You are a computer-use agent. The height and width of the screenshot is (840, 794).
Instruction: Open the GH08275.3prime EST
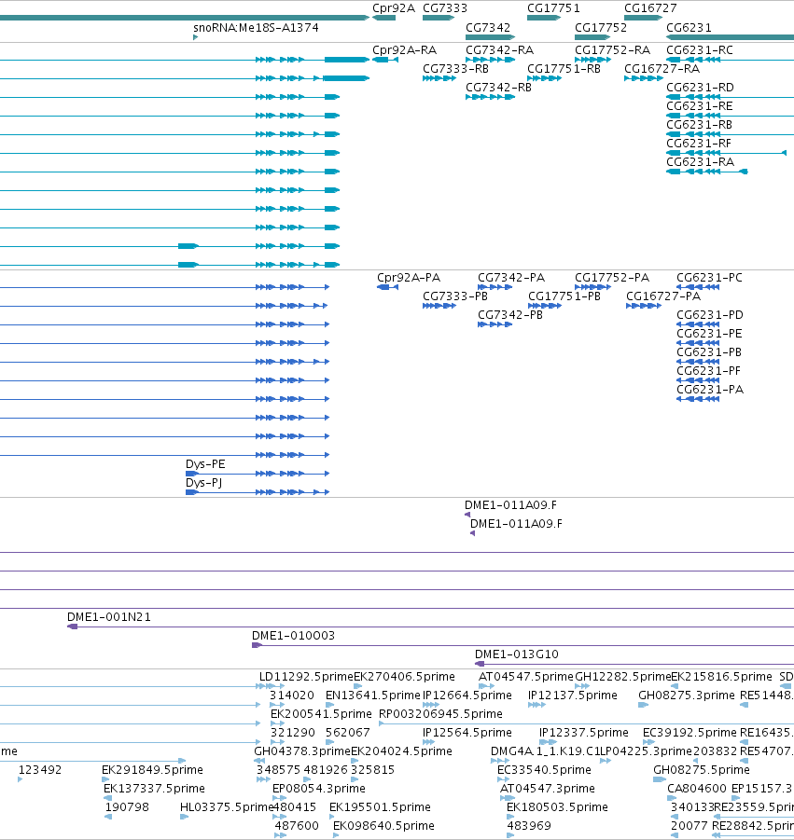(644, 705)
